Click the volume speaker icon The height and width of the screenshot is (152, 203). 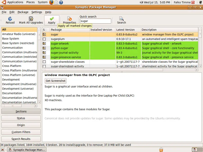tap(141, 2)
